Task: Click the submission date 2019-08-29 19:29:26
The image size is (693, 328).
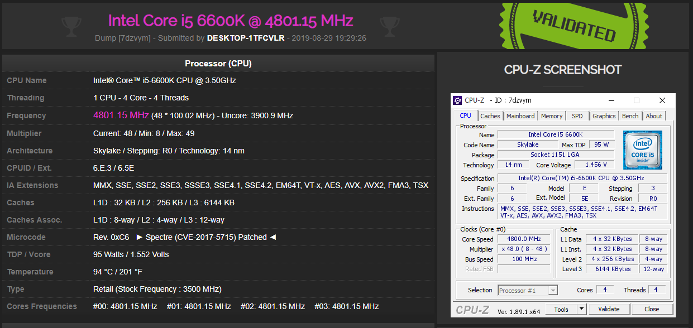Action: point(329,38)
